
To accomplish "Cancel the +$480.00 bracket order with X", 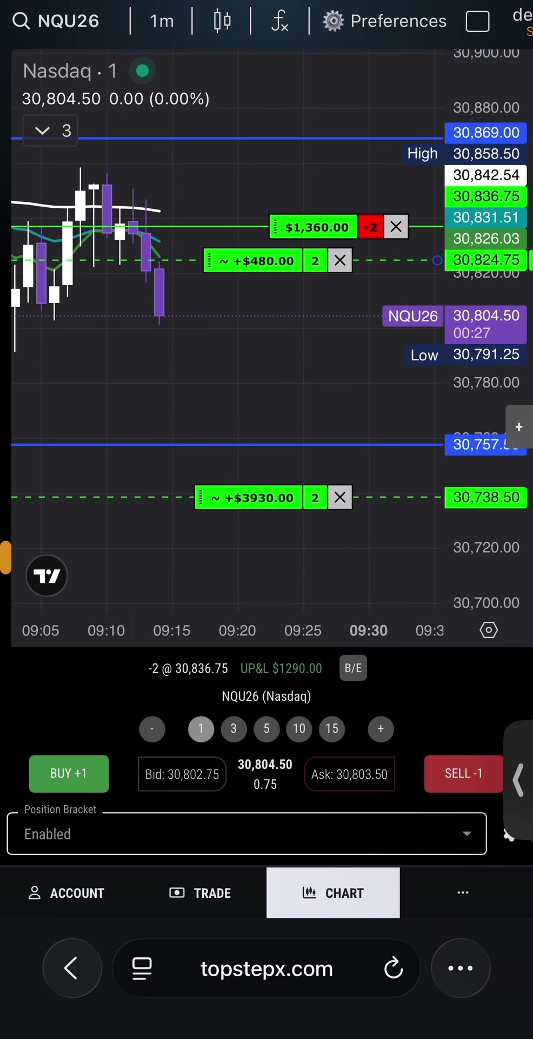I will point(340,260).
